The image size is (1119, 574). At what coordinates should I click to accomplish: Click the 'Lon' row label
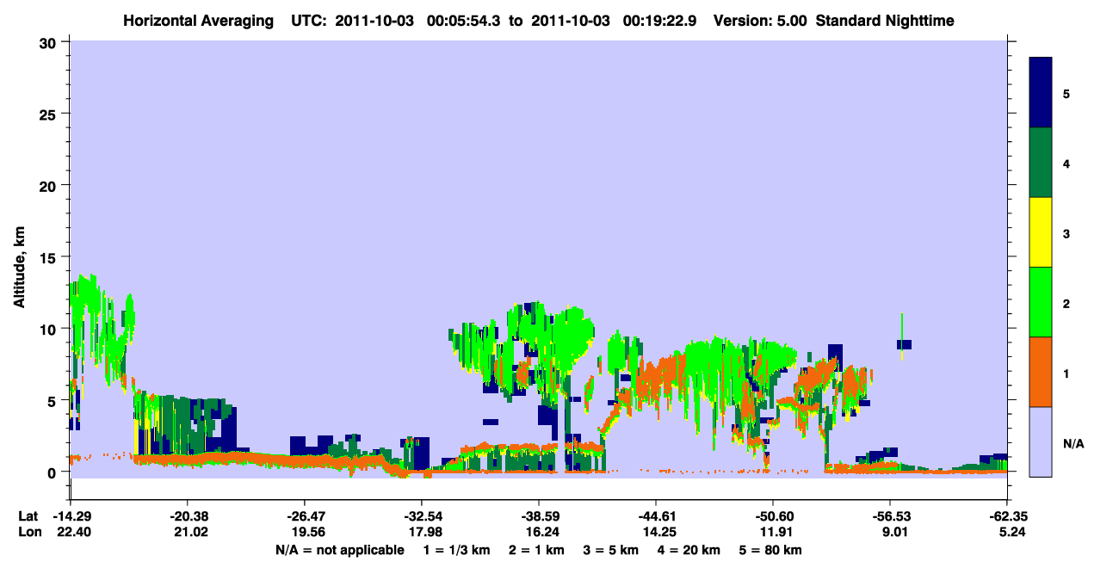point(28,533)
